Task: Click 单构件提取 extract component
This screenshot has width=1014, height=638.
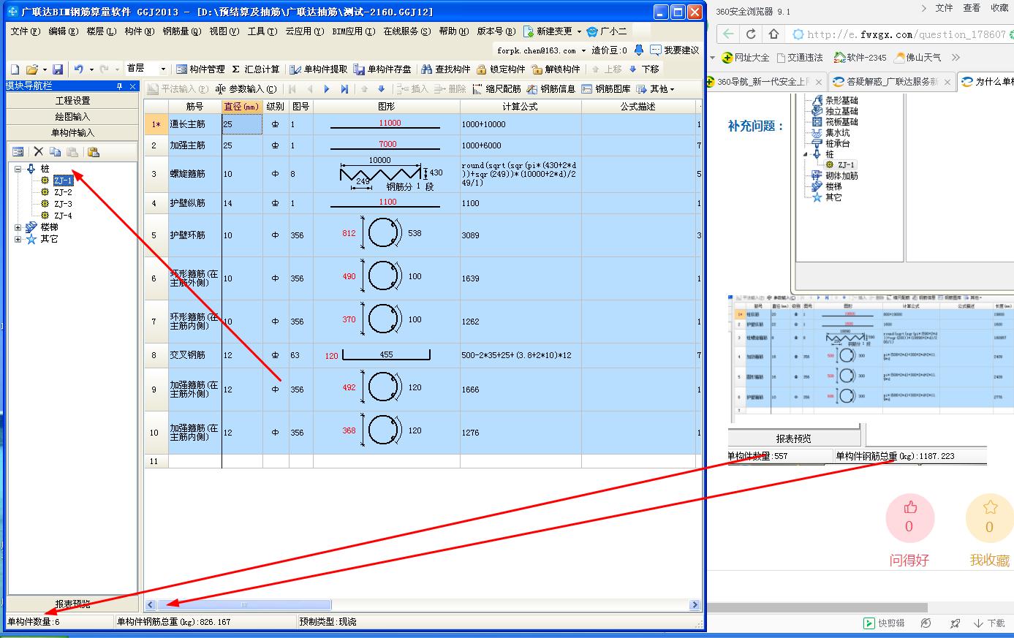Action: coord(318,69)
